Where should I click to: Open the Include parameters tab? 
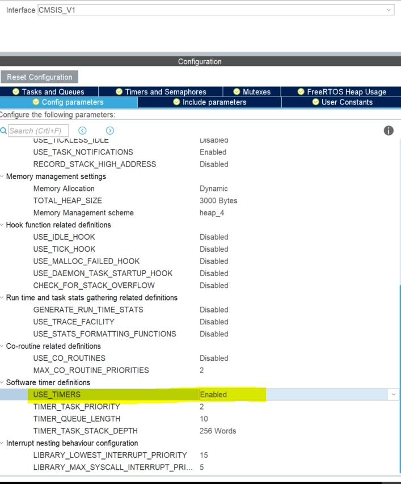210,102
